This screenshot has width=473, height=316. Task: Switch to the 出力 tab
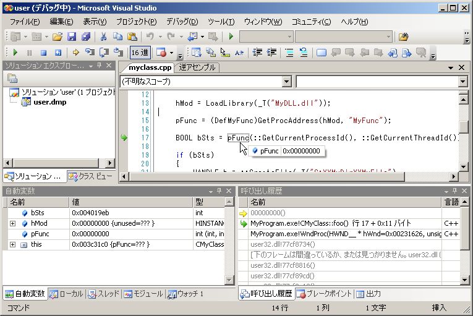tap(369, 294)
